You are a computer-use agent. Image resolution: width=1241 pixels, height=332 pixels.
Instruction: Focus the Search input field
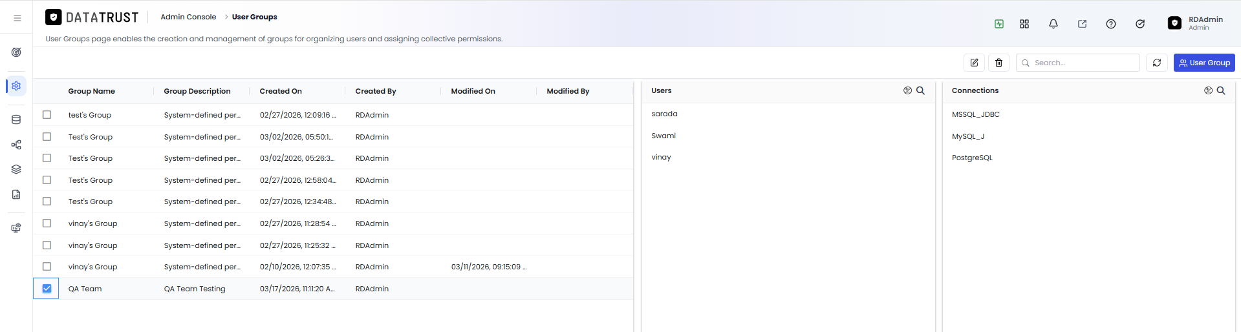(1078, 63)
